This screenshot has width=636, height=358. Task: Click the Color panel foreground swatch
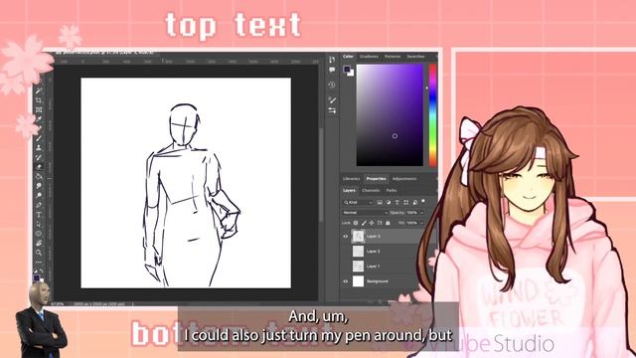click(347, 69)
